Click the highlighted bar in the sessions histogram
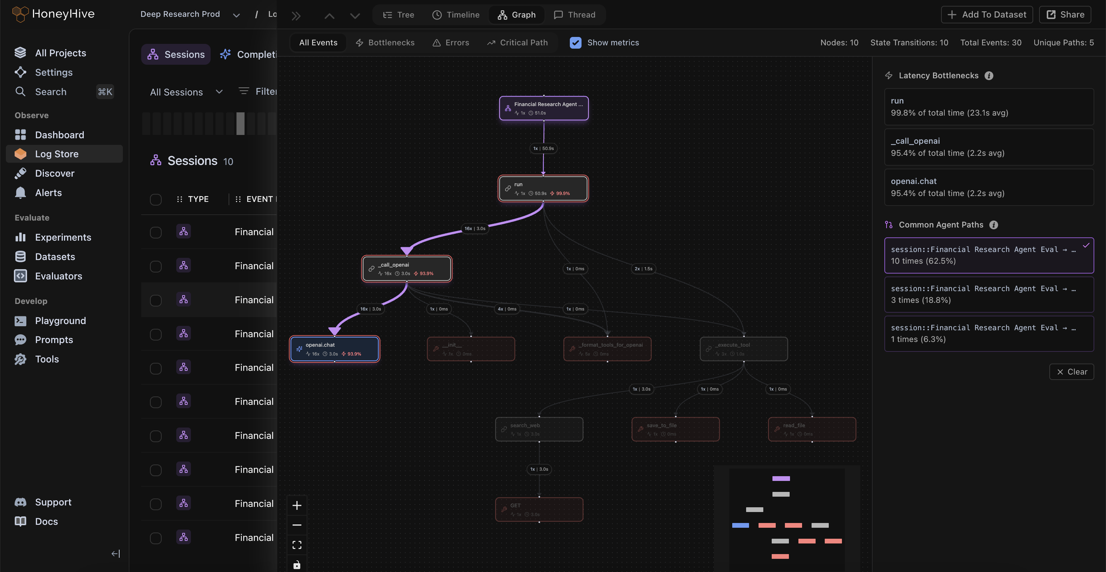The width and height of the screenshot is (1106, 572). pos(240,124)
